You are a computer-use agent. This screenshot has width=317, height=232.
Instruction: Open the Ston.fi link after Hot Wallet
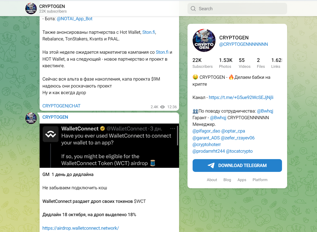(149, 32)
